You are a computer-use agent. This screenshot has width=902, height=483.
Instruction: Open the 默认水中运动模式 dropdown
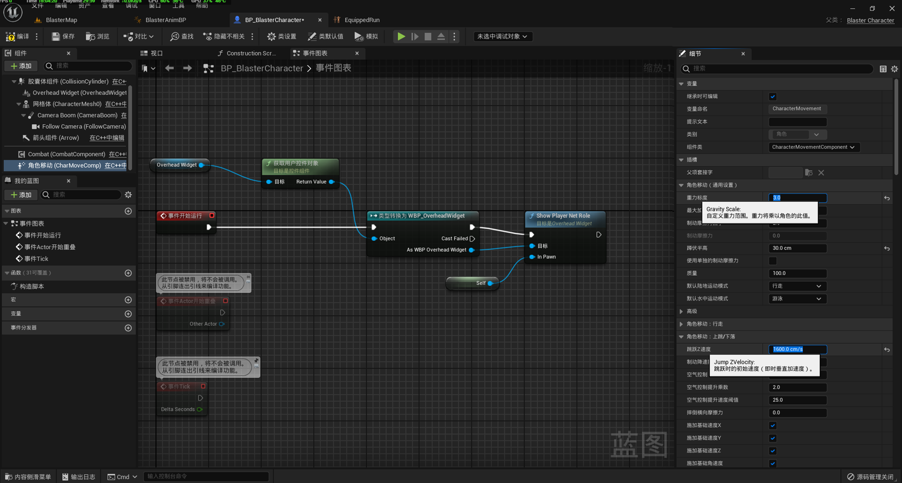tap(797, 299)
